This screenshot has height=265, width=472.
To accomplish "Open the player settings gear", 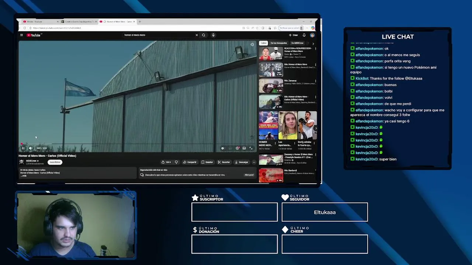I will [x=237, y=148].
